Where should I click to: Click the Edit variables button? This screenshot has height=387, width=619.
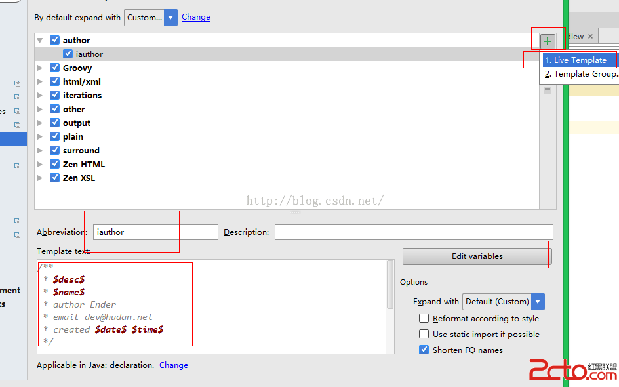coord(477,256)
